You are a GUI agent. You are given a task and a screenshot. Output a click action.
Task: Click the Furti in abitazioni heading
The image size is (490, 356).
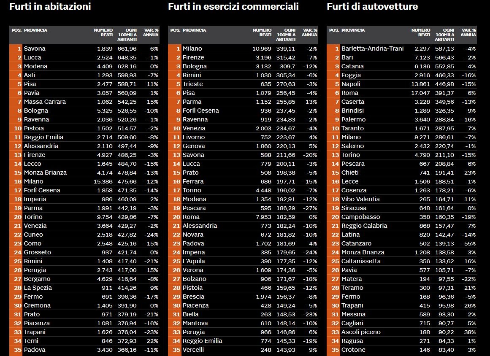coord(50,7)
